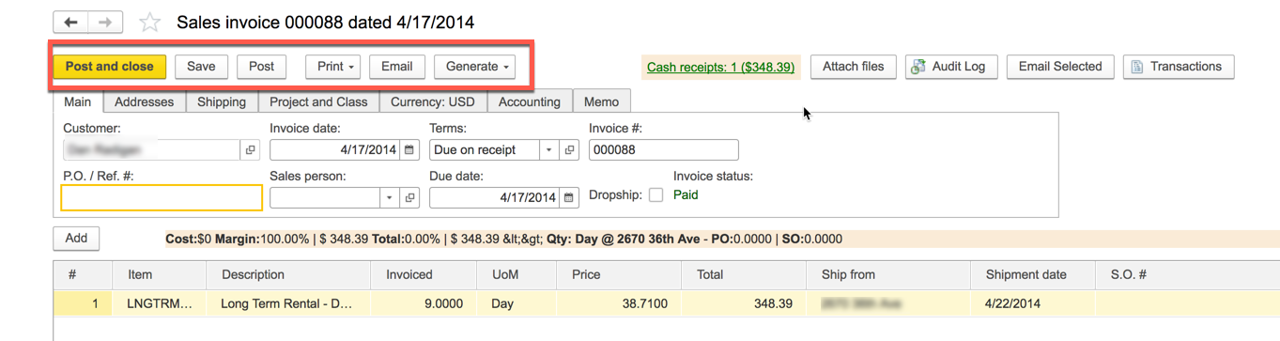The image size is (1280, 341).
Task: Switch to the Shipping tab
Action: [x=222, y=101]
